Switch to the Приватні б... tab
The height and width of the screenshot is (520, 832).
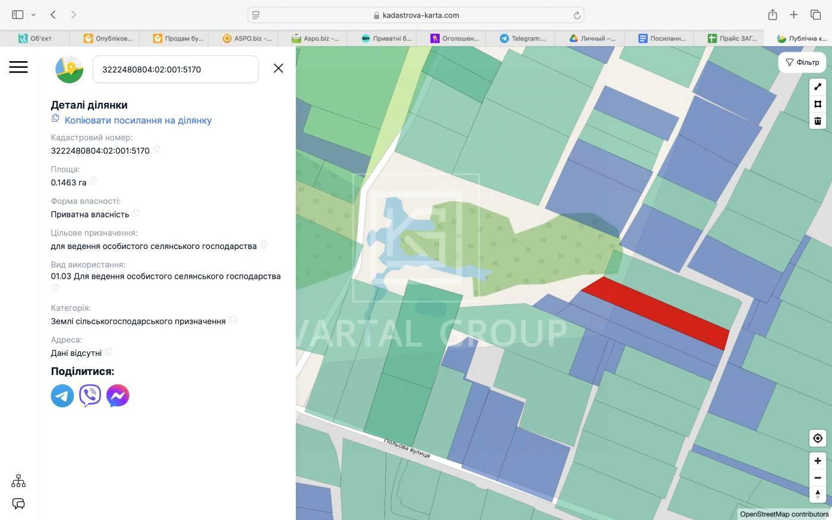386,39
